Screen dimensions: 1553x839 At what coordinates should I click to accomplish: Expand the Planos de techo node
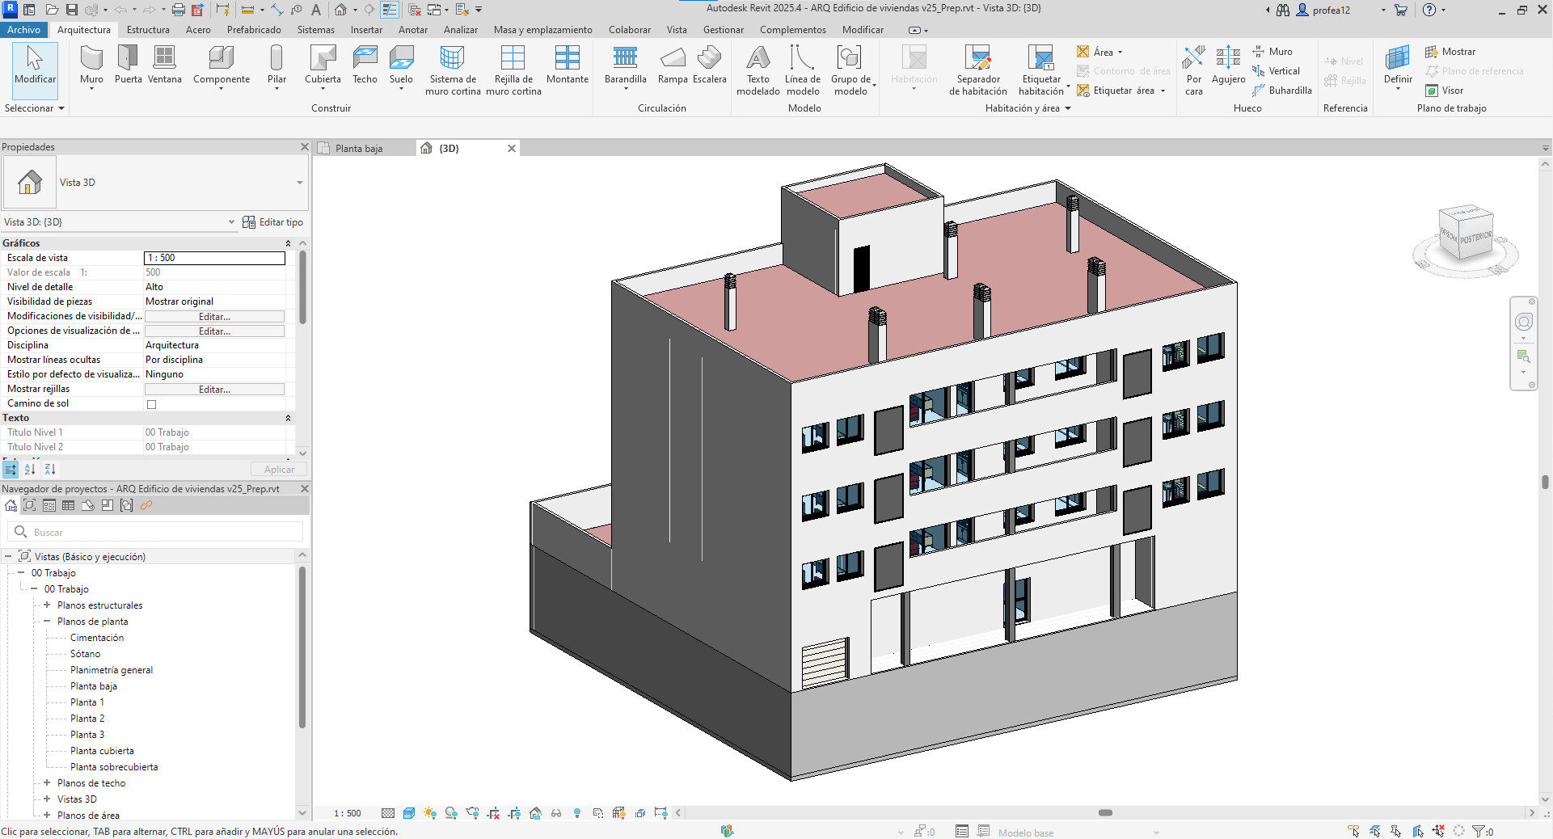tap(47, 783)
